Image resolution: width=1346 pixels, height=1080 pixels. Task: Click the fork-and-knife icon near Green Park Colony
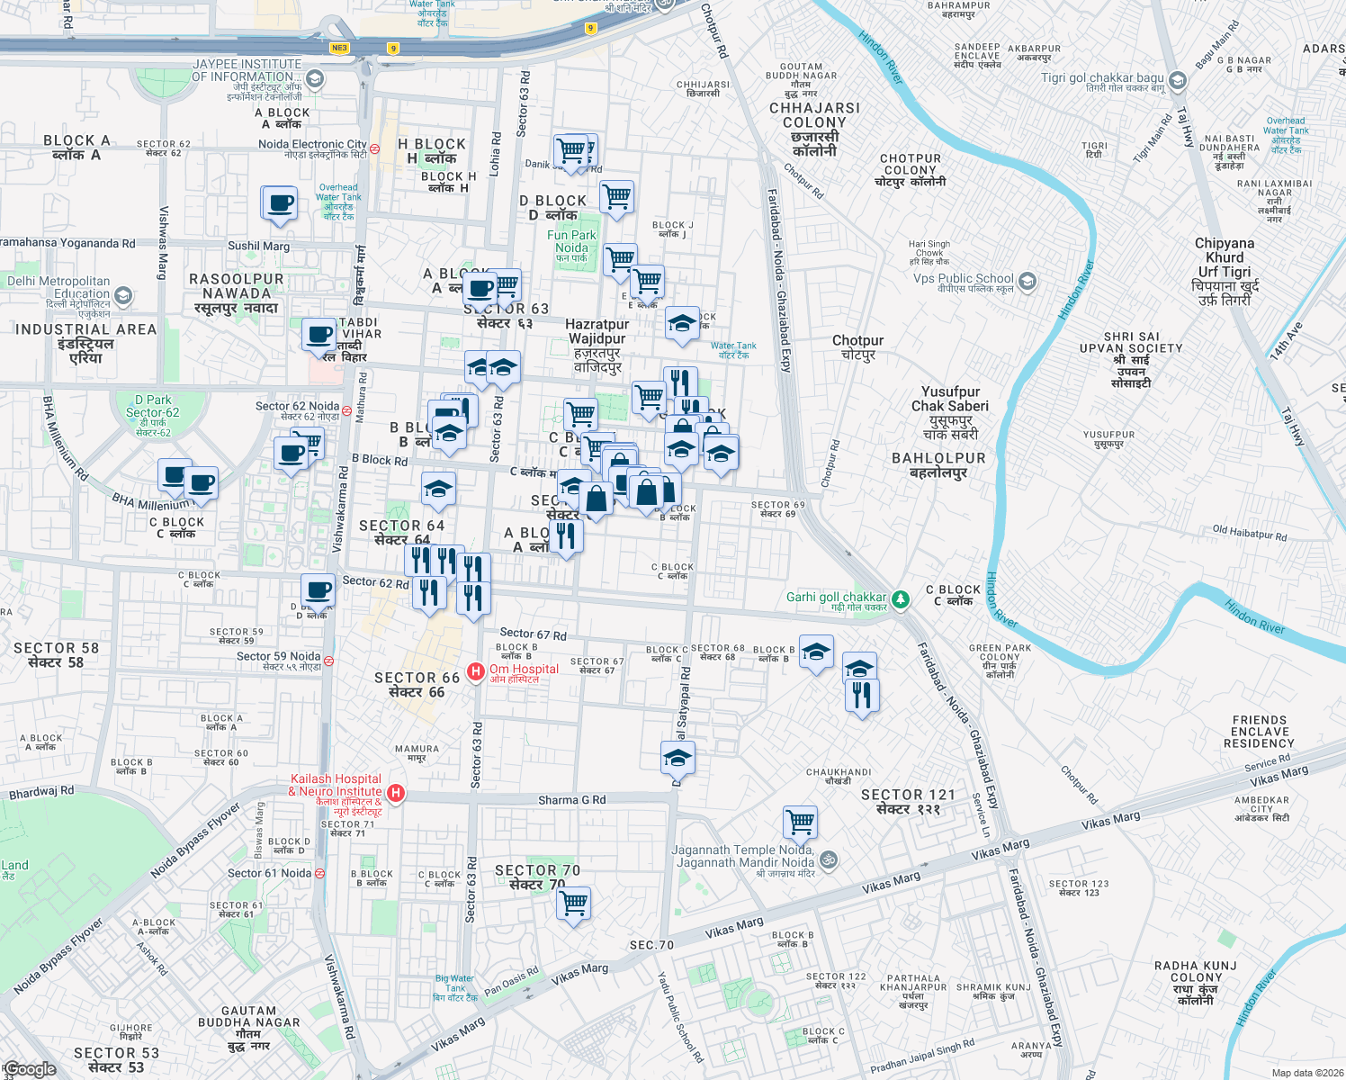(x=861, y=693)
